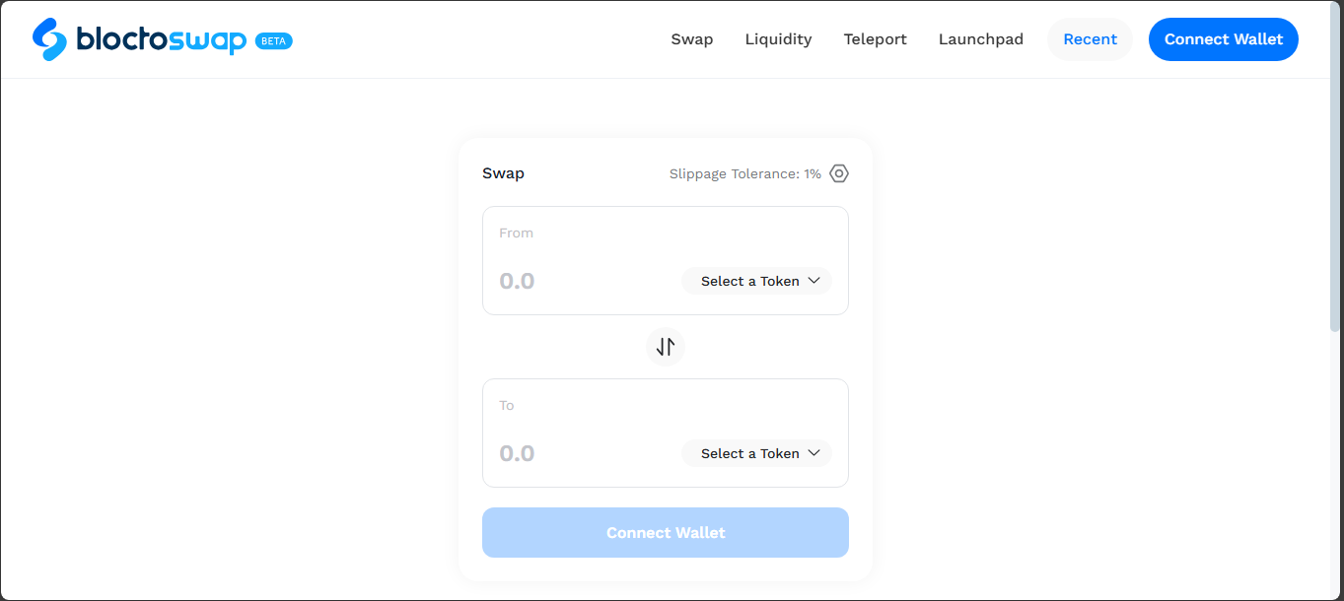Viewport: 1344px width, 601px height.
Task: Click the swap direction arrows icon
Action: 666,347
